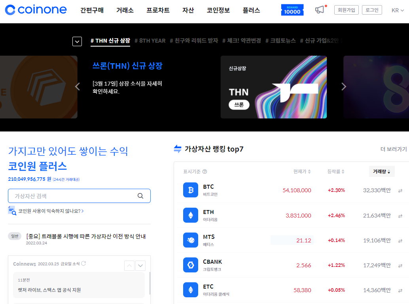Click the ETH Ethereum coin icon
This screenshot has height=304, width=409.
190,215
